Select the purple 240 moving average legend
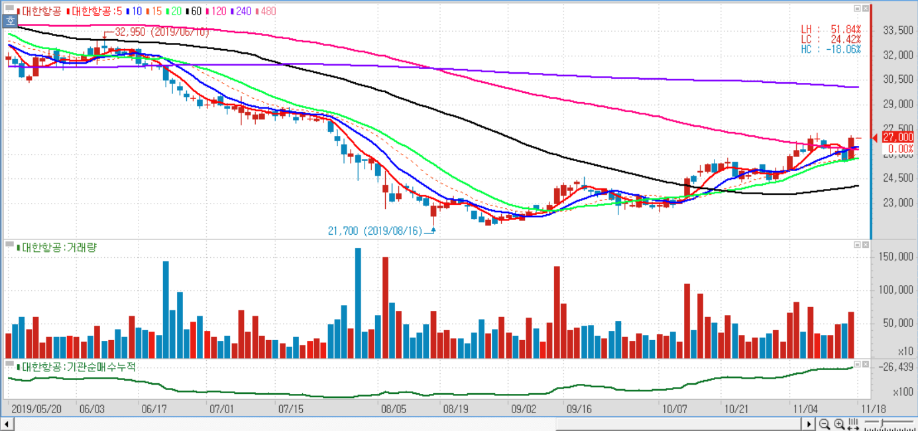Viewport: 918px width, 431px height. [242, 11]
